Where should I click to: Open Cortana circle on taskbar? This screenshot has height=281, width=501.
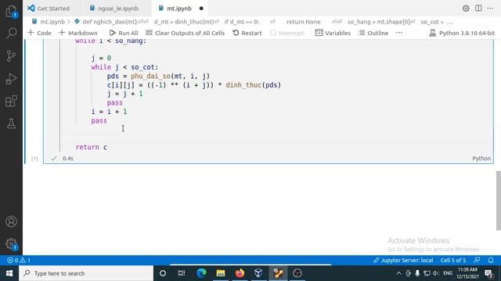tap(163, 273)
